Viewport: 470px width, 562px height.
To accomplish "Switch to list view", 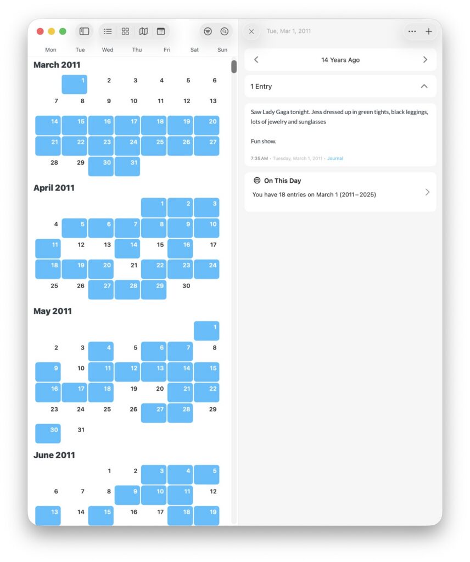I will pyautogui.click(x=108, y=31).
